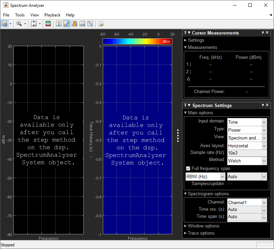Click the Sample rate (Hz) input field
This screenshot has width=274, height=249.
247,153
